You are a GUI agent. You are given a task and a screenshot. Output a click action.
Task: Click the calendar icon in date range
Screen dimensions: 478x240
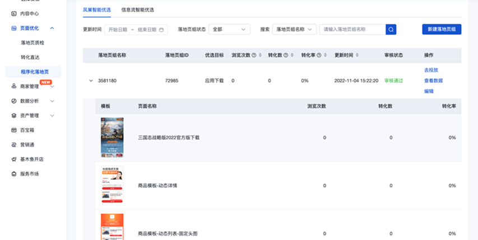(162, 30)
